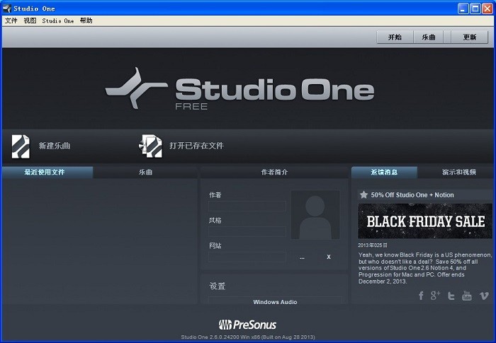Click the 作者 input field
This screenshot has height=343, width=496.
(247, 207)
